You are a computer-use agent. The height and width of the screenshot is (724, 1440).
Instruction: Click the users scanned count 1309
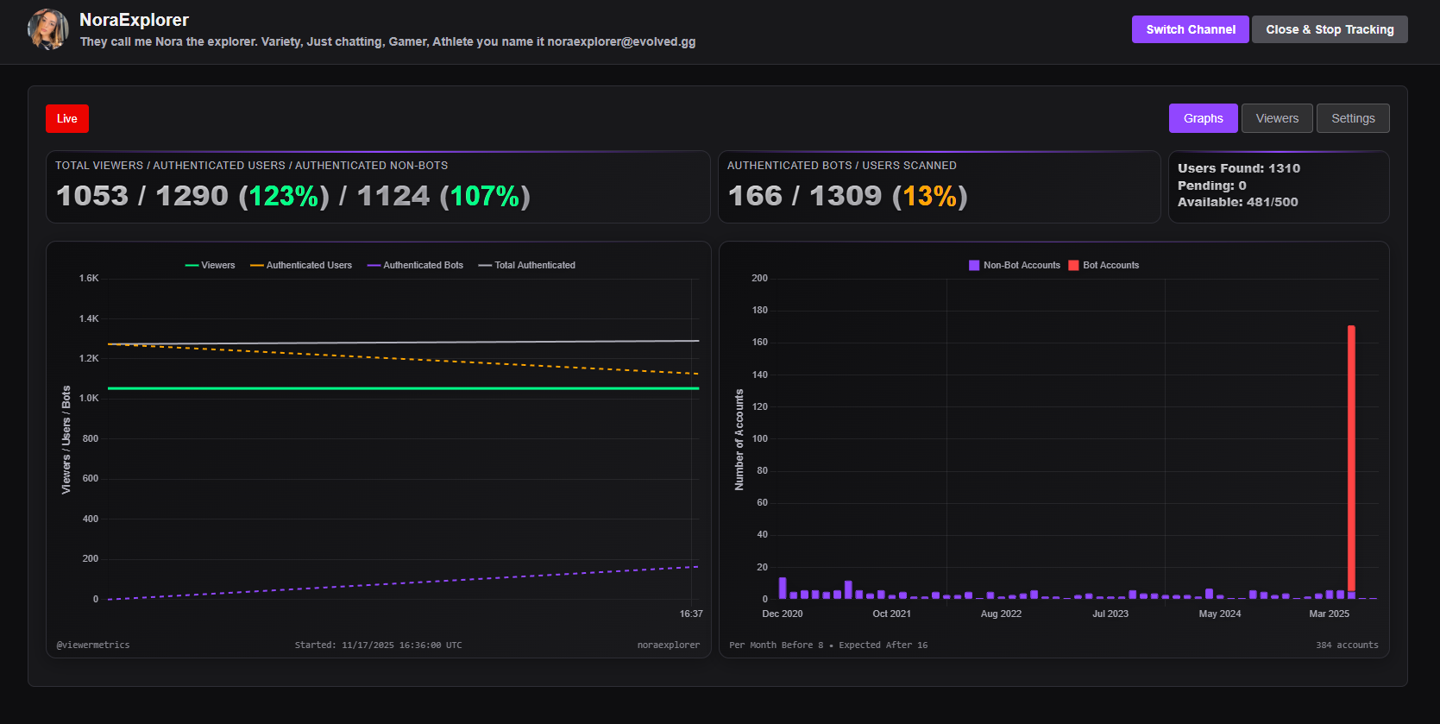[x=846, y=196]
